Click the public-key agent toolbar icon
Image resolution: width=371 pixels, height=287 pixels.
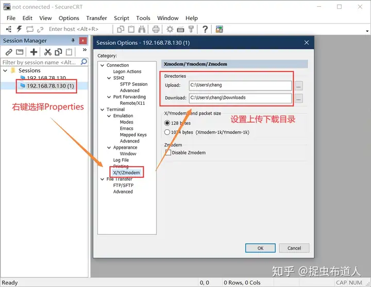click(191, 29)
